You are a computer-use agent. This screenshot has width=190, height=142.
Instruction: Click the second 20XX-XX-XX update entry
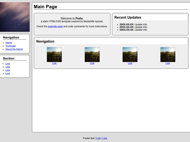point(133,27)
